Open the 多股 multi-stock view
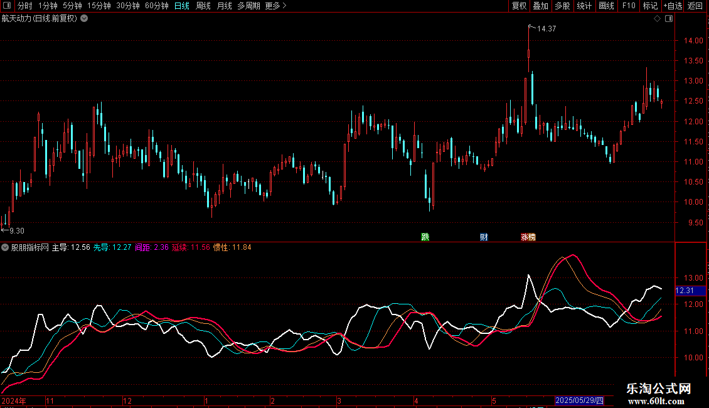The width and height of the screenshot is (709, 408). [562, 6]
